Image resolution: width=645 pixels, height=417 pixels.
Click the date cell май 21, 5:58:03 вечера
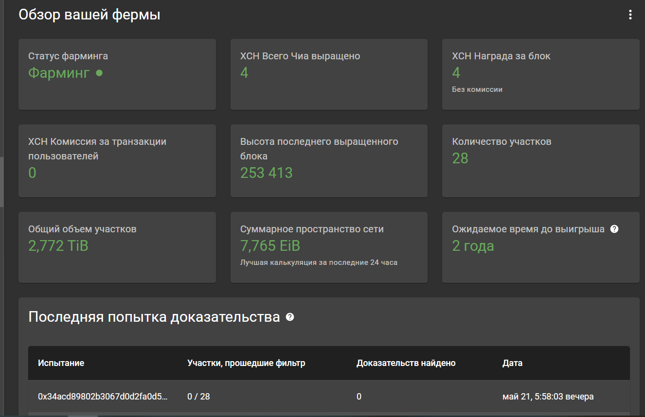pos(548,397)
